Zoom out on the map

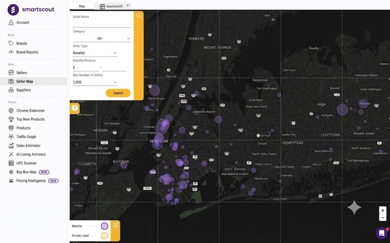(x=383, y=217)
